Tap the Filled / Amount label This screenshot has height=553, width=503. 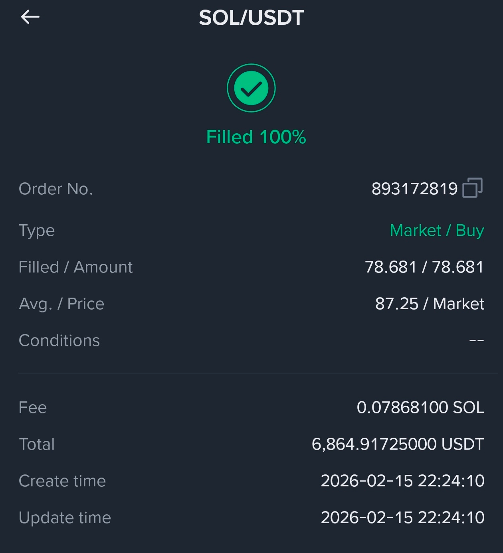[x=76, y=267]
